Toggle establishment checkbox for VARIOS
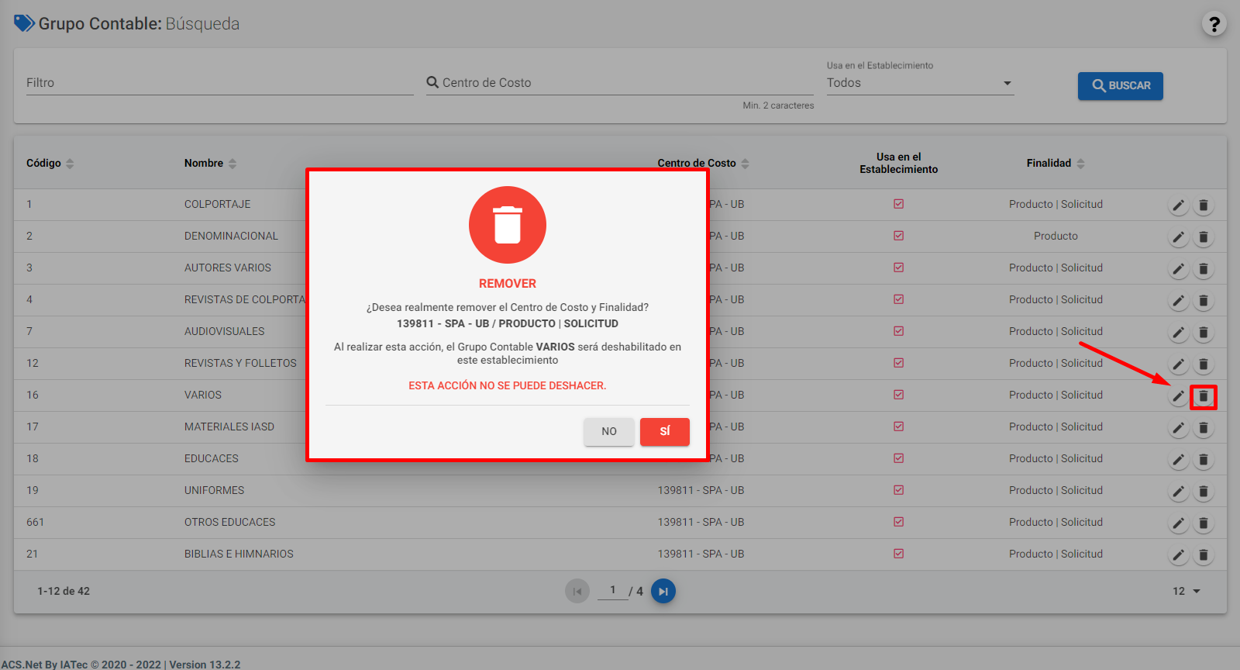Screen dimensions: 1240x670 coord(899,395)
